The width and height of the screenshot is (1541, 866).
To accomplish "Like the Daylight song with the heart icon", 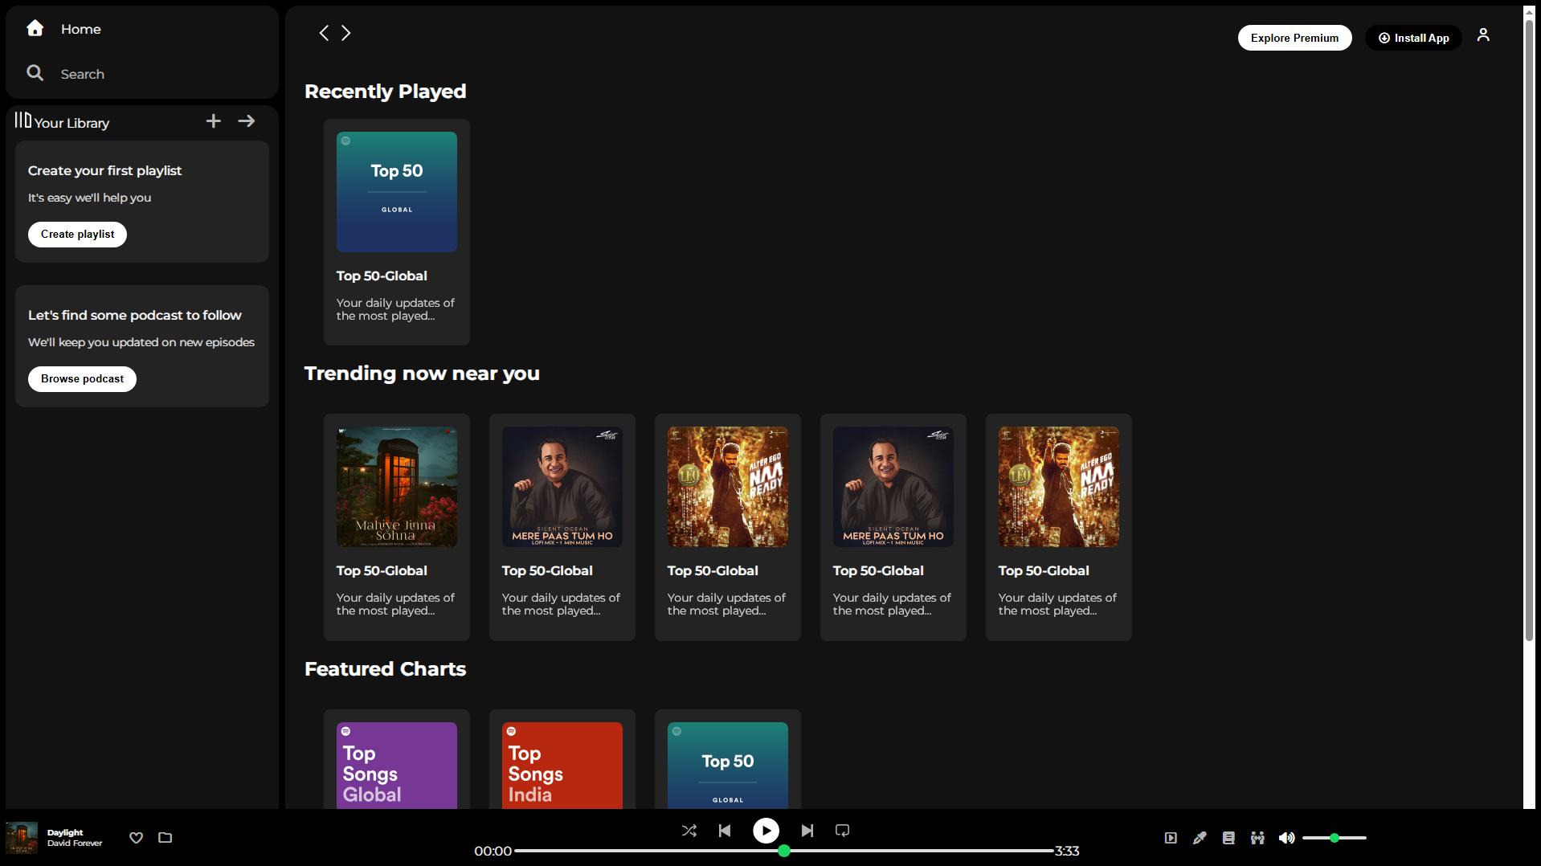I will click(137, 838).
